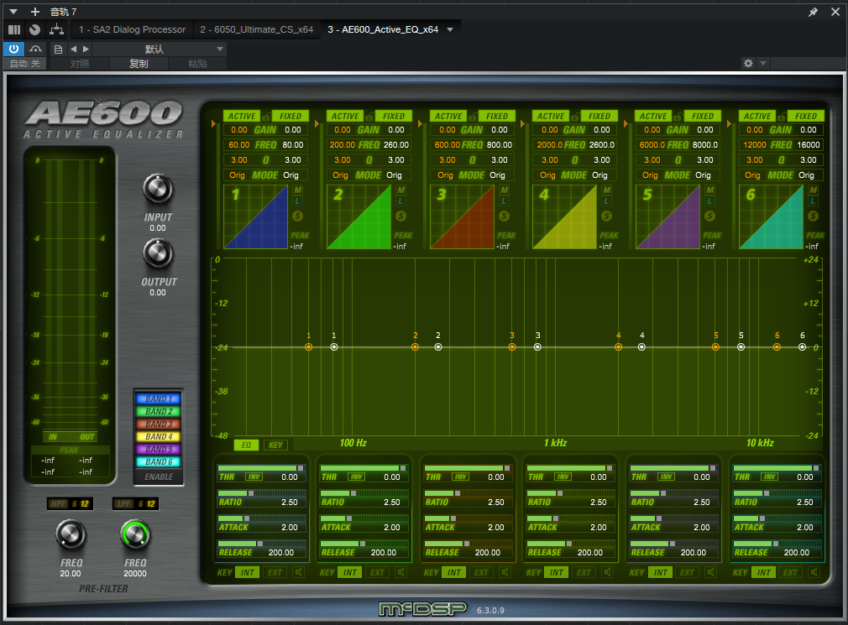848x625 pixels.
Task: Switch to 6050_Ultimate_CS_x64 tab
Action: point(256,29)
